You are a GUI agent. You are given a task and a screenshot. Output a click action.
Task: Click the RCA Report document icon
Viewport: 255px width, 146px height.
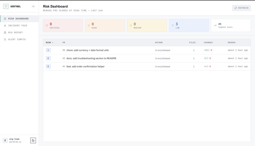[5, 32]
